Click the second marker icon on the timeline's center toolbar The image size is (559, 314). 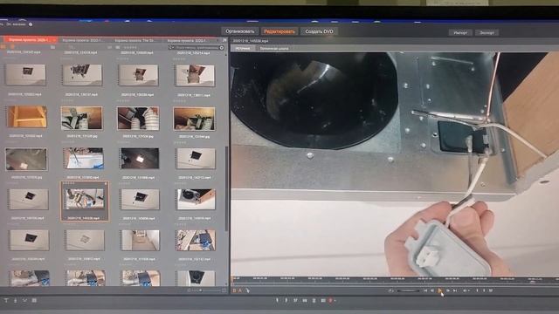pyautogui.click(x=286, y=301)
